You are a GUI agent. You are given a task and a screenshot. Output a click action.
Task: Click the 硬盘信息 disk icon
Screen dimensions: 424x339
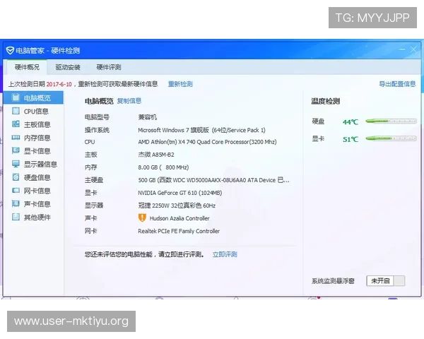click(16, 177)
